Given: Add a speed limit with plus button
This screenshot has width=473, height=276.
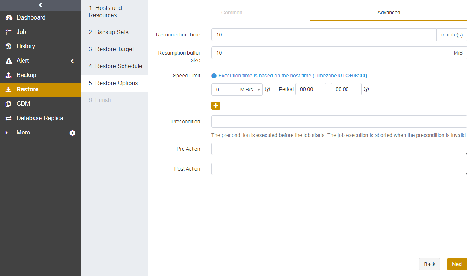Looking at the screenshot, I should tap(216, 106).
